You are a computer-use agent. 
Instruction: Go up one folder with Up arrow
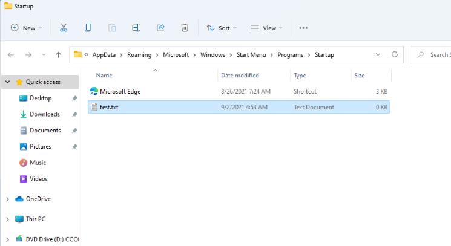[x=58, y=55]
